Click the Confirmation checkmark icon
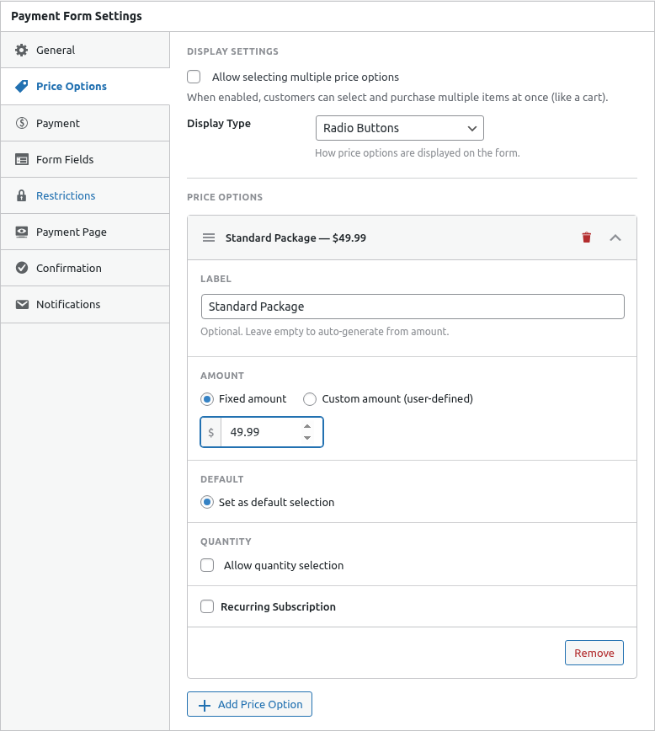 [21, 268]
